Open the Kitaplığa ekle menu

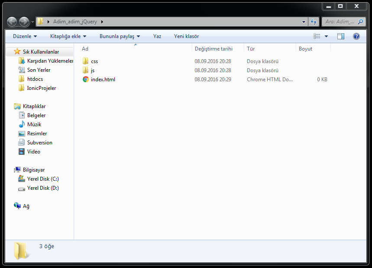pyautogui.click(x=68, y=36)
